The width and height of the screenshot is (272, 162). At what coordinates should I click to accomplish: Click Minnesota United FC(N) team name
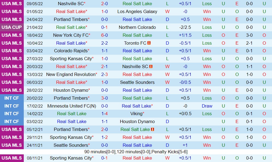[x=72, y=106]
